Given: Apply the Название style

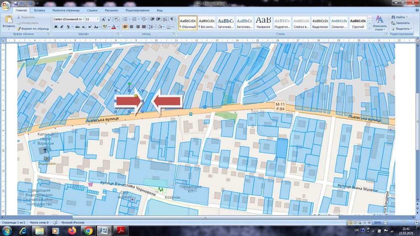Looking at the screenshot, I should click(x=263, y=23).
